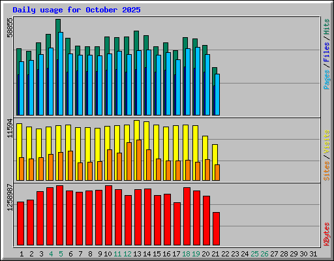334x261 pixels.
Task: Click the red KBytes bar for day 14
Action: tap(148, 217)
